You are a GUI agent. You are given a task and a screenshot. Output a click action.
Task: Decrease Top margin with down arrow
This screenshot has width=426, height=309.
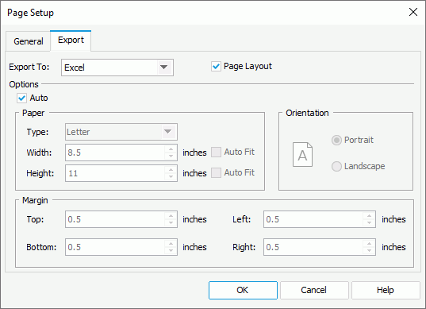(x=171, y=223)
